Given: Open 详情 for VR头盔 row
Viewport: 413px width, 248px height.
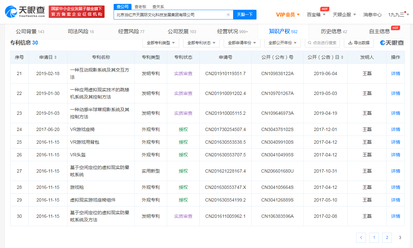Looking at the screenshot, I should 395,155.
